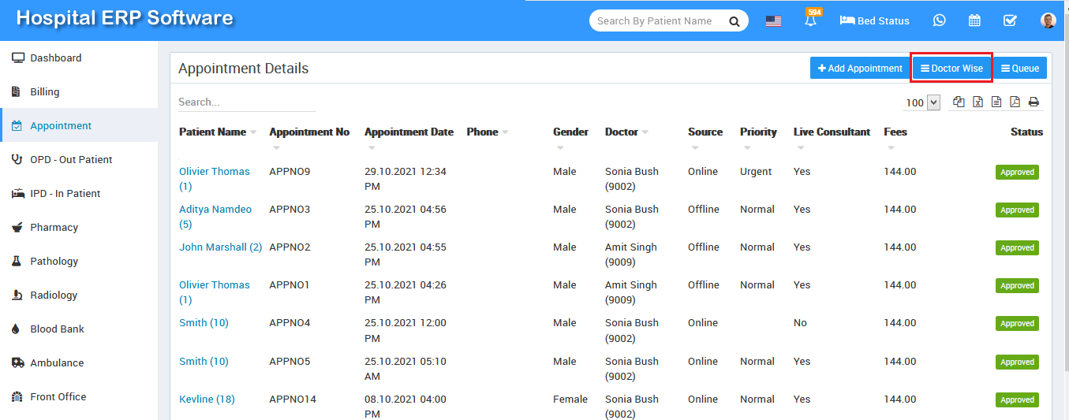Viewport: 1069px width, 420px height.
Task: Click the magnifier in patient search box
Action: [x=734, y=21]
